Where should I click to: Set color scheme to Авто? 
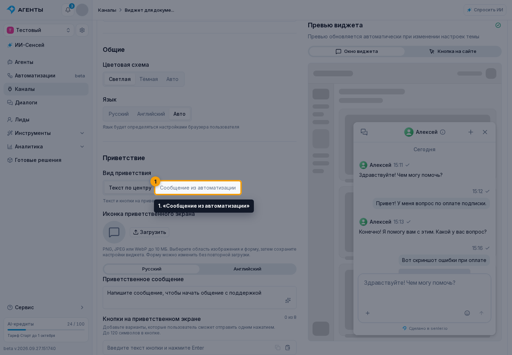pyautogui.click(x=172, y=79)
